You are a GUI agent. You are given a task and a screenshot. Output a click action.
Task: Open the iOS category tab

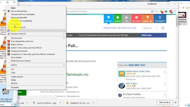click(126, 18)
